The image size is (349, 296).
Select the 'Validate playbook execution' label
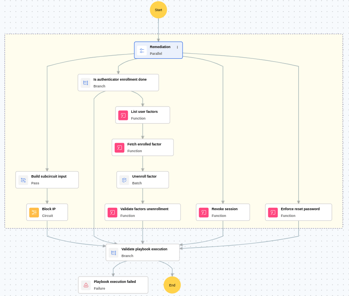tap(144, 249)
